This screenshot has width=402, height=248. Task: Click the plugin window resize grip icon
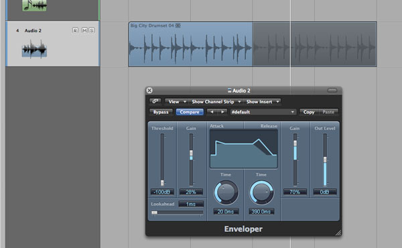(338, 233)
